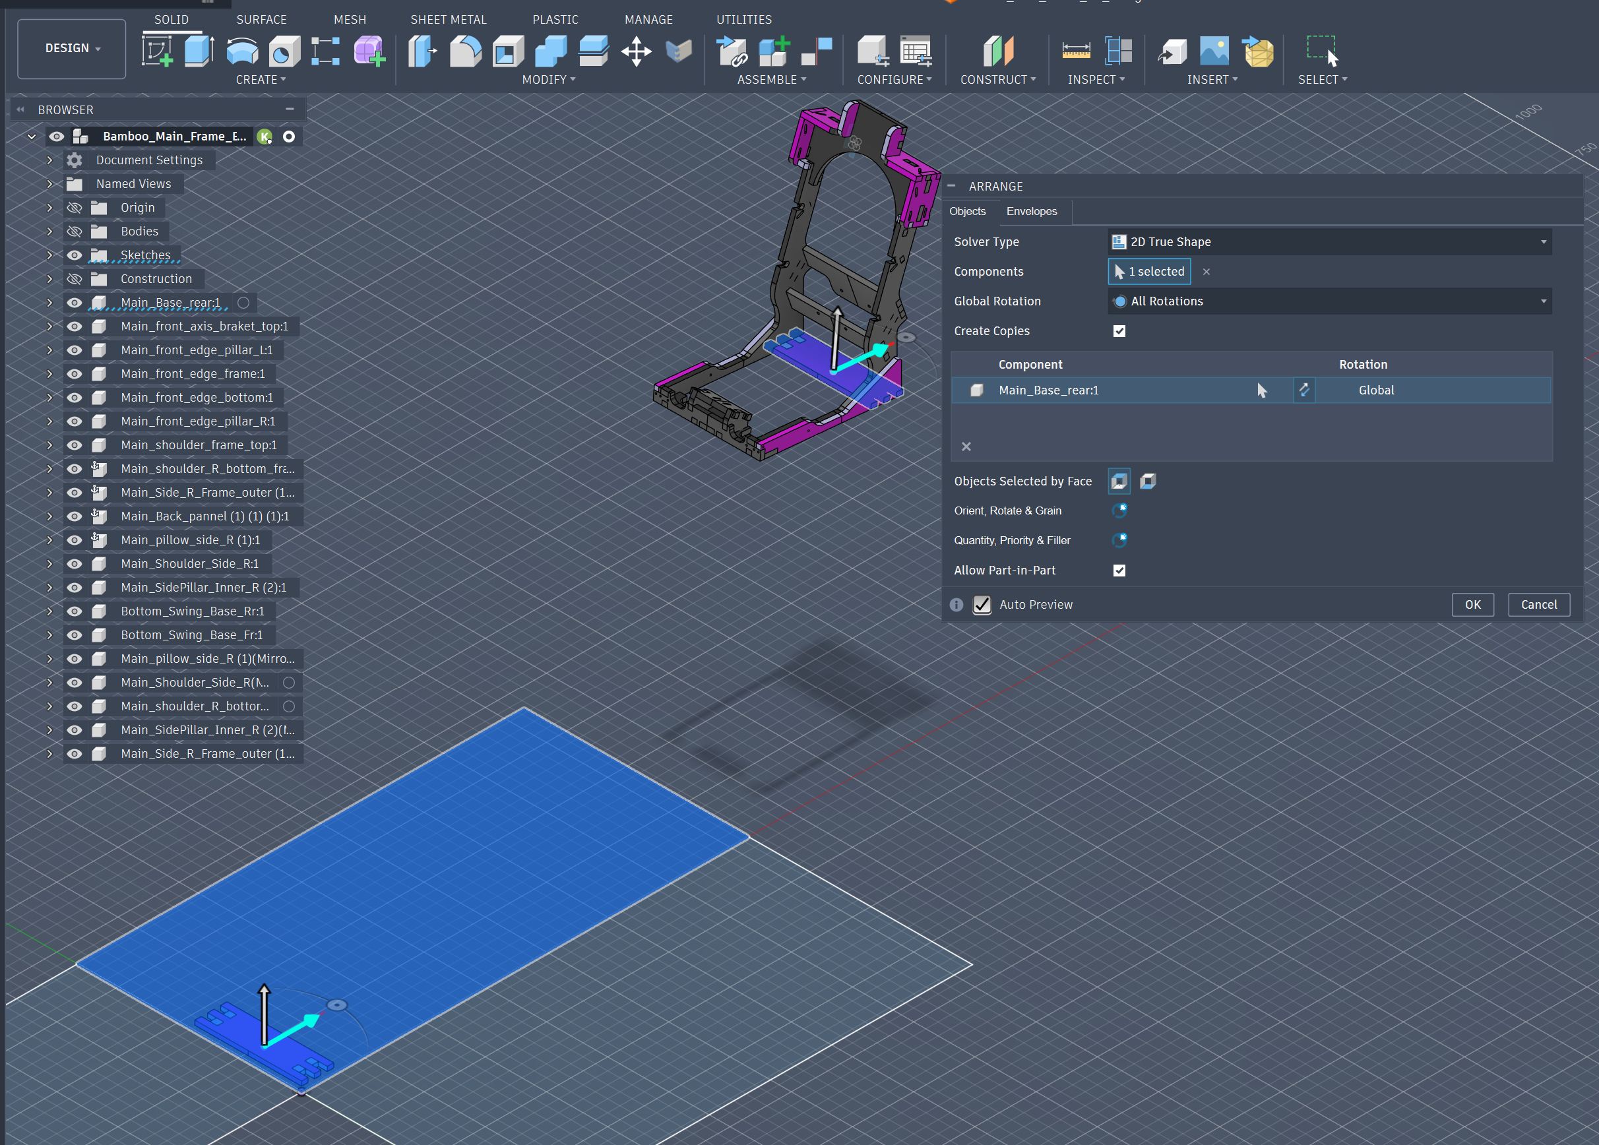
Task: Uncheck the Create Copies checkbox
Action: 1119,330
